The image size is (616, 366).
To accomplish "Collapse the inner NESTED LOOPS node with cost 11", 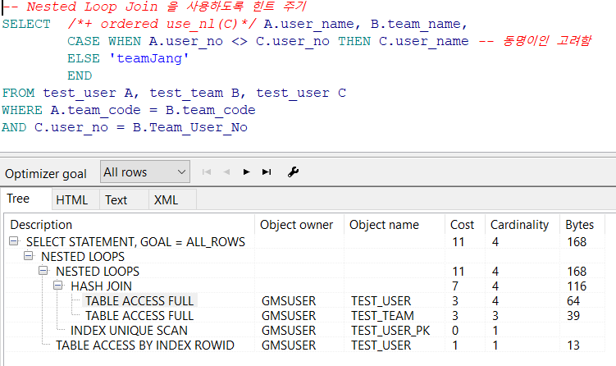I will (x=43, y=271).
